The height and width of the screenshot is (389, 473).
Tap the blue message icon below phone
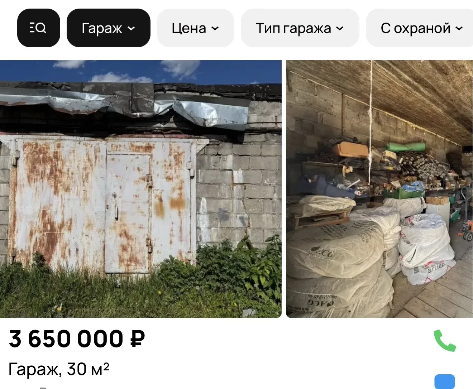445,381
